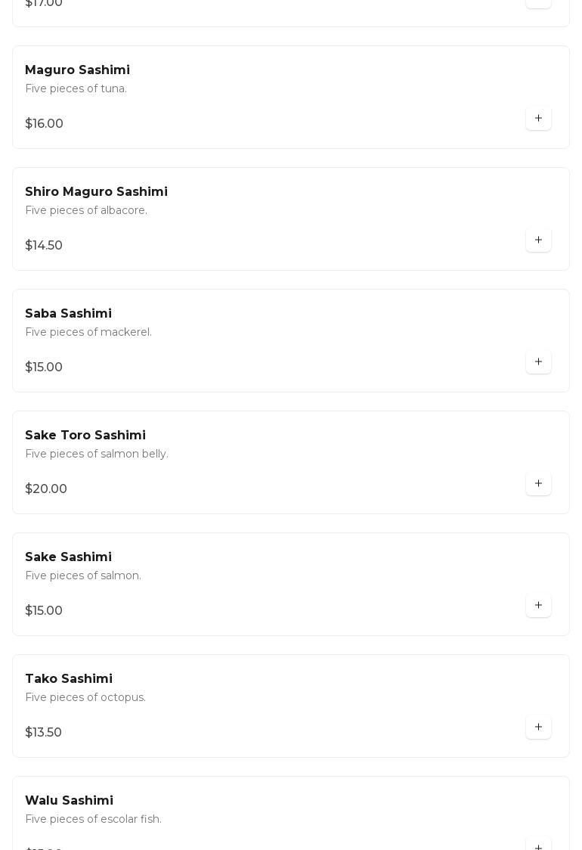
Task: Click 'Five pieces of mackerel.' description
Action: (x=88, y=333)
